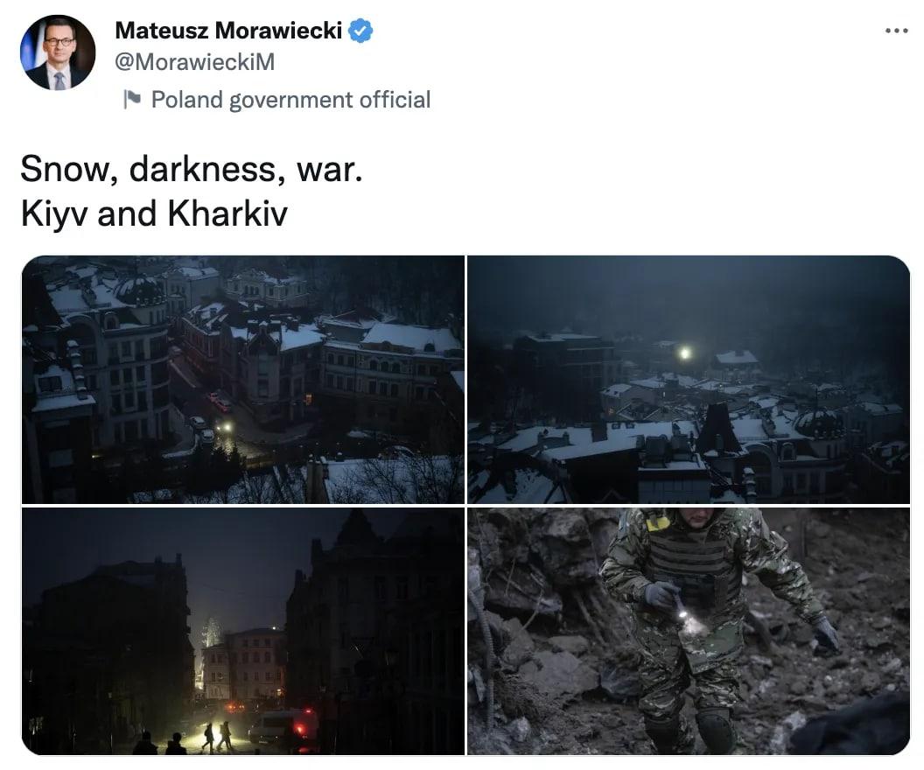Click the blue verified checkmark badge
This screenshot has height=770, width=924.
360,31
